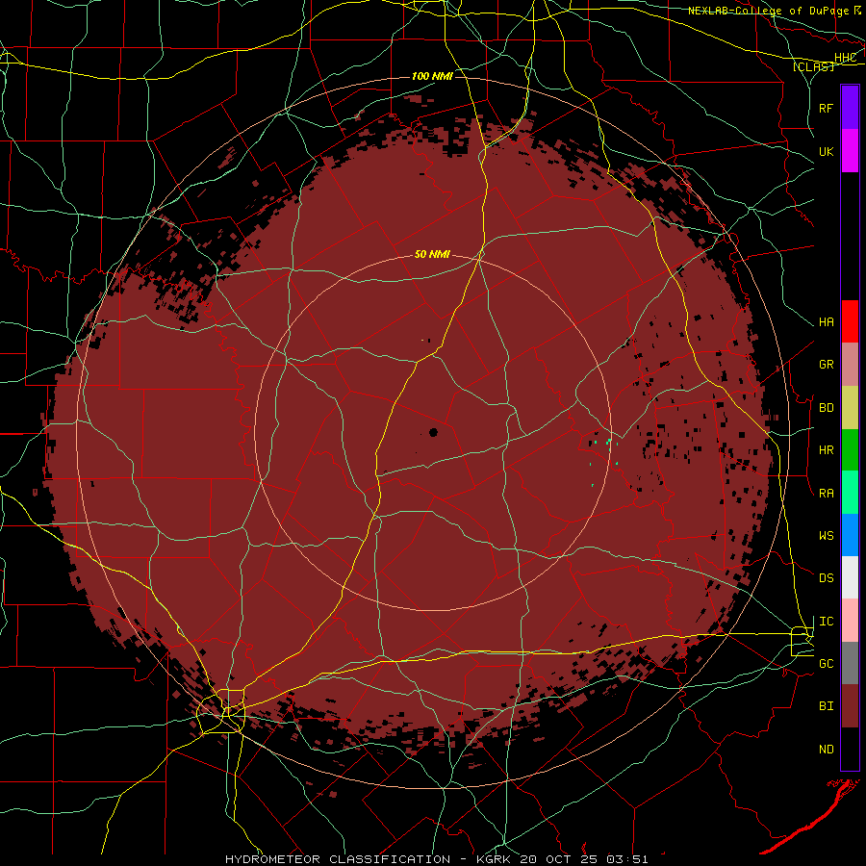Click the HA legend label

pyautogui.click(x=826, y=322)
